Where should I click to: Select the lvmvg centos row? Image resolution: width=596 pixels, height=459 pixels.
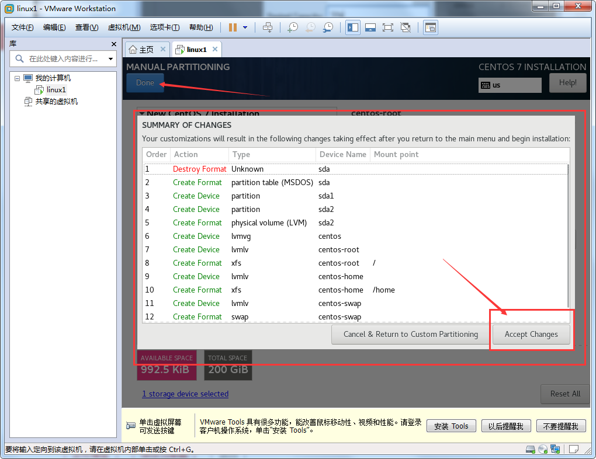[x=355, y=237]
